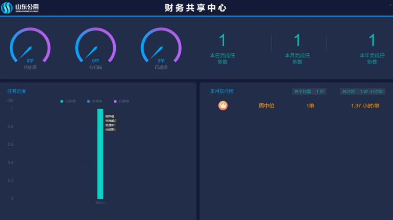Toggle the 已超期 legend series in chart

121,101
